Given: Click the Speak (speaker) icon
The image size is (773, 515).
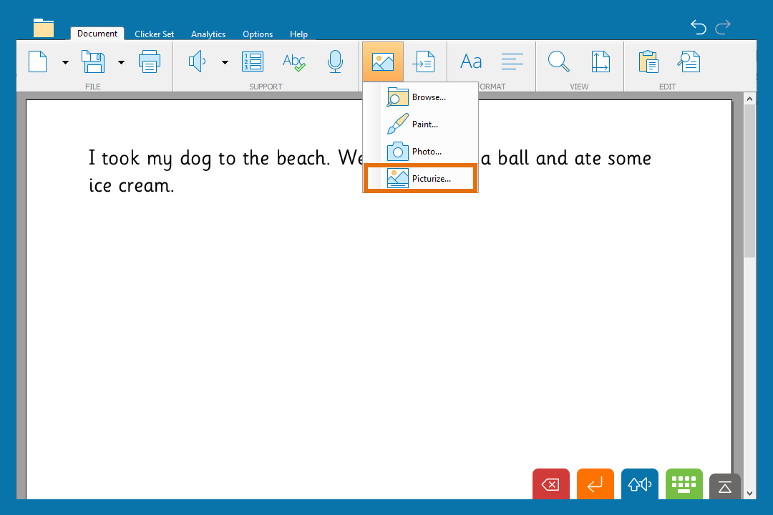Looking at the screenshot, I should pyautogui.click(x=197, y=62).
